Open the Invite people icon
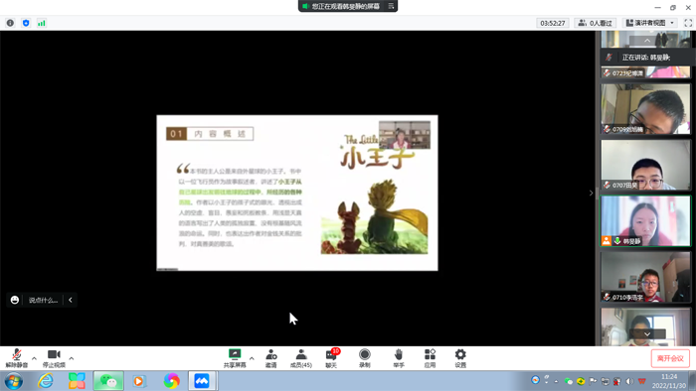The height and width of the screenshot is (391, 696). [270, 358]
